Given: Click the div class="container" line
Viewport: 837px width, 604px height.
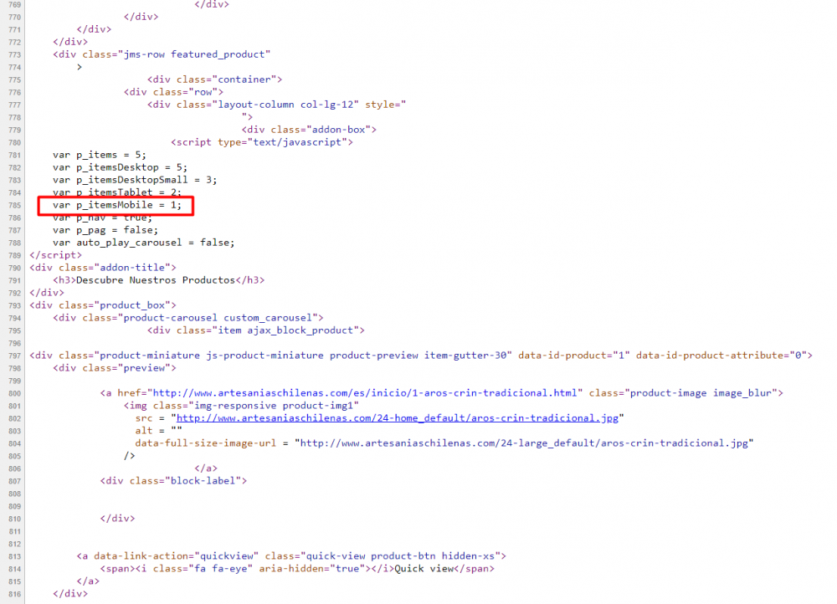Looking at the screenshot, I should tap(214, 79).
